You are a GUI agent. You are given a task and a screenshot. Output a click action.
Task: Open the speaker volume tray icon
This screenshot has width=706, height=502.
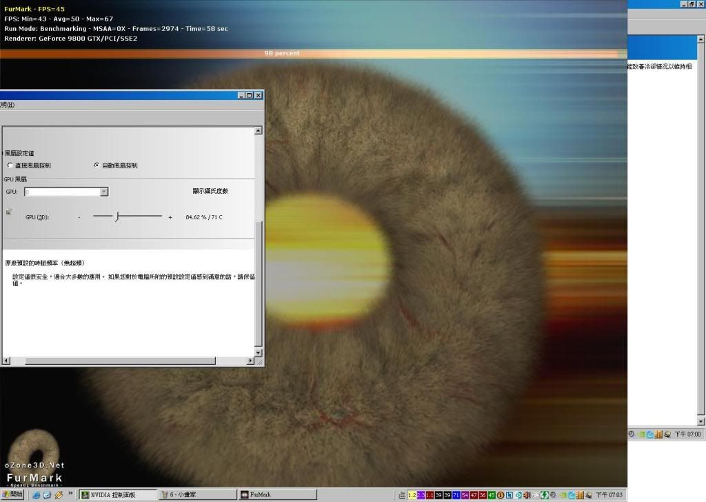(527, 495)
